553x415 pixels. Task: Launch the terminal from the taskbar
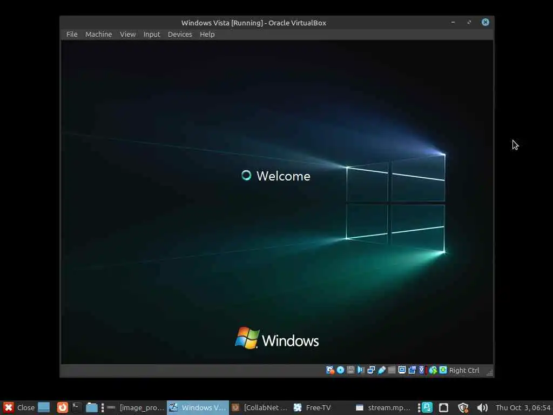tap(77, 407)
